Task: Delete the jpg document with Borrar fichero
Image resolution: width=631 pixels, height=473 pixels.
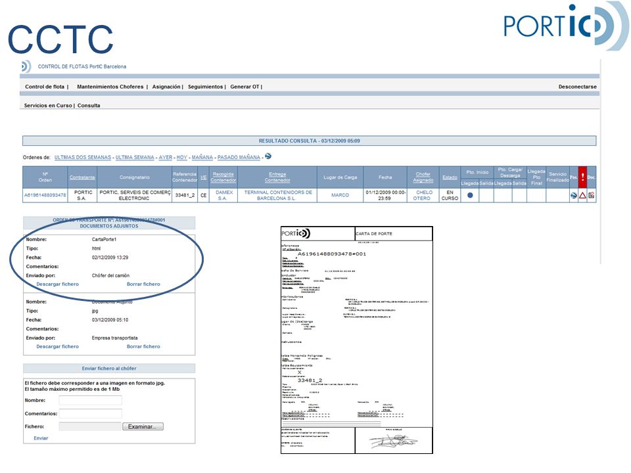Action: [x=143, y=346]
